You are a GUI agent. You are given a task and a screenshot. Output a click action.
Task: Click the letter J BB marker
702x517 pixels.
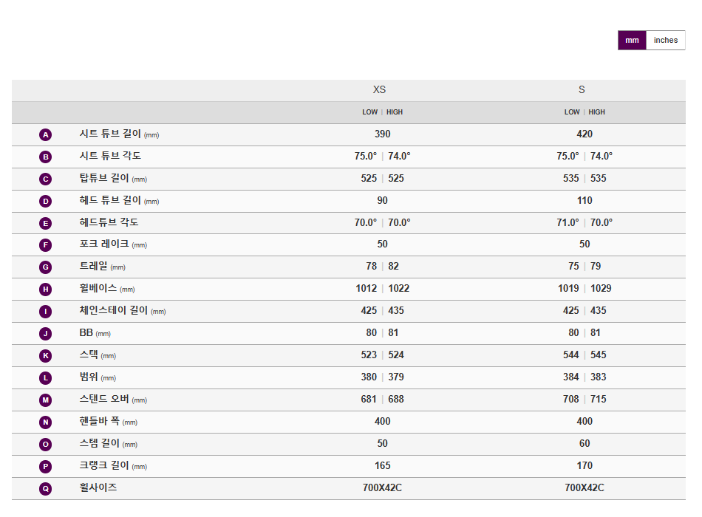46,334
